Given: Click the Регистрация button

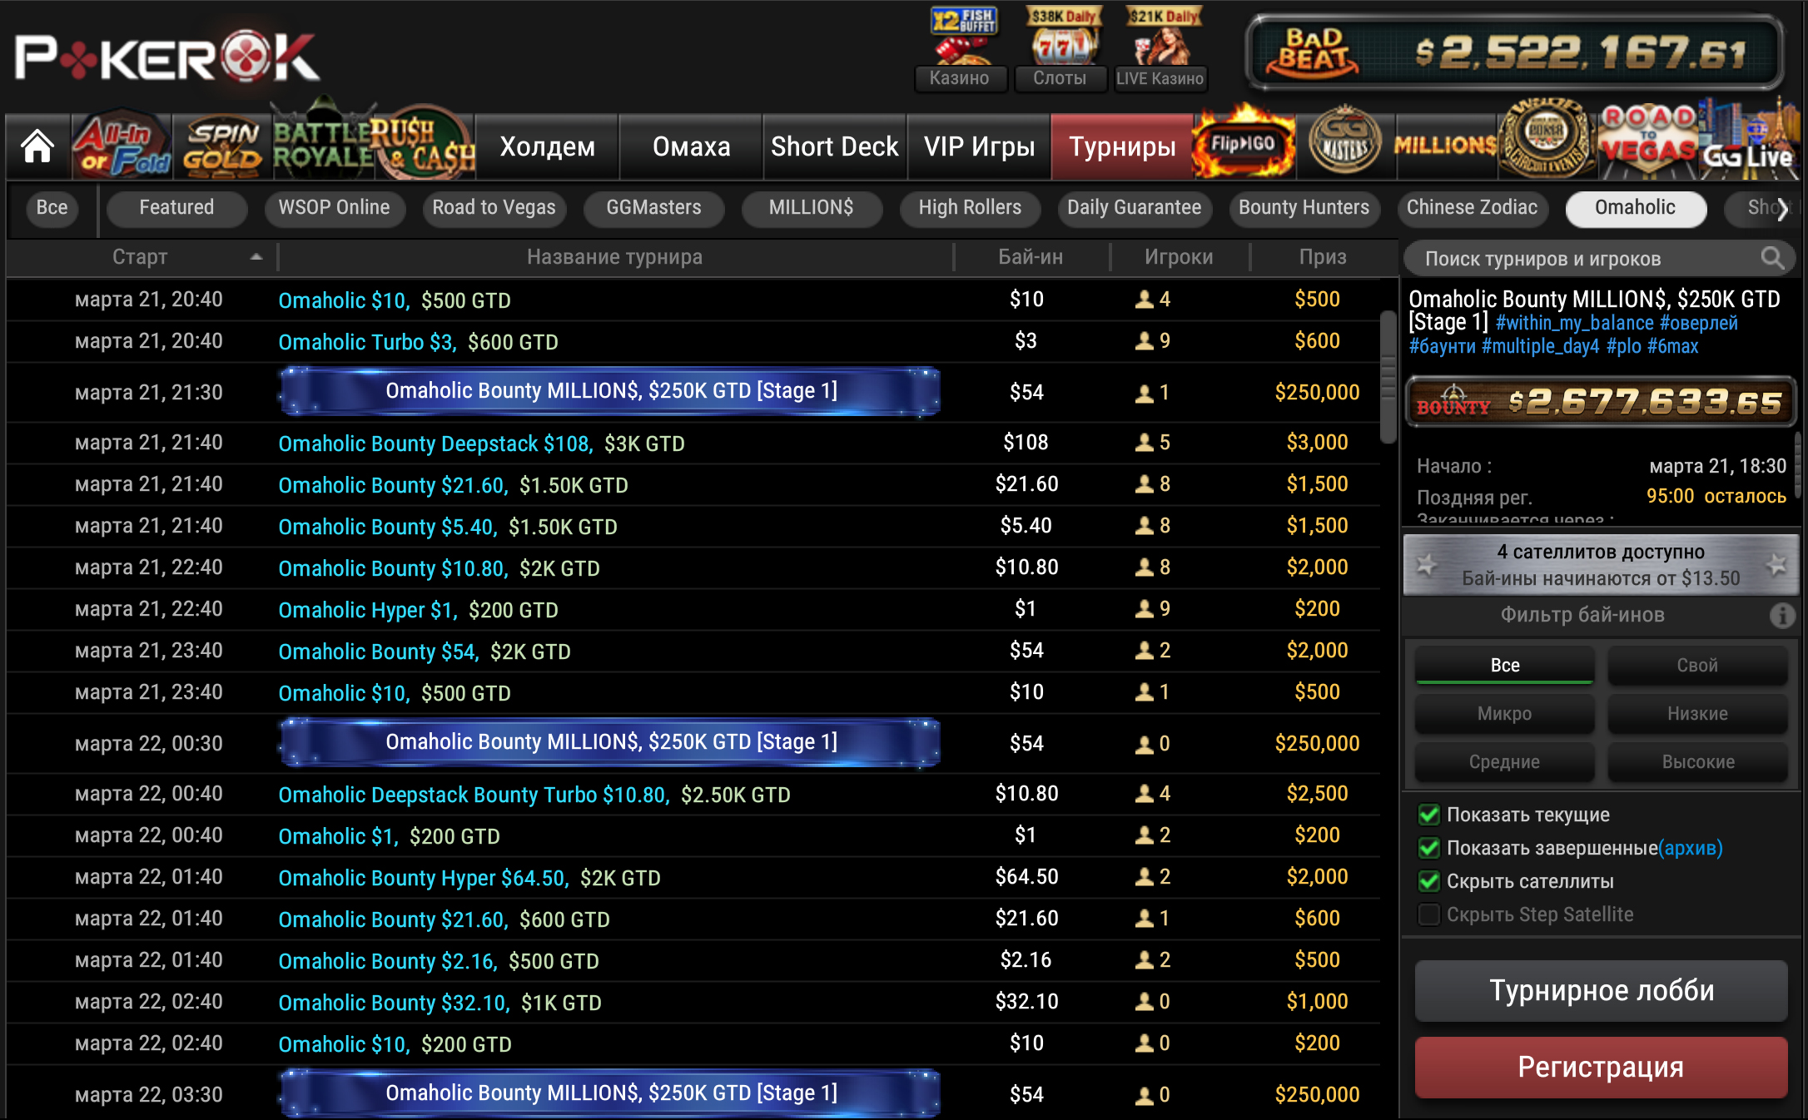Looking at the screenshot, I should click(1601, 1067).
